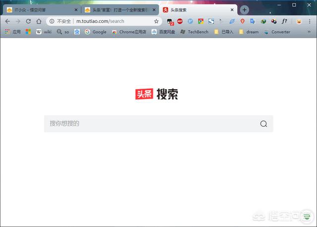Open the Converter bookmark

[x=277, y=32]
